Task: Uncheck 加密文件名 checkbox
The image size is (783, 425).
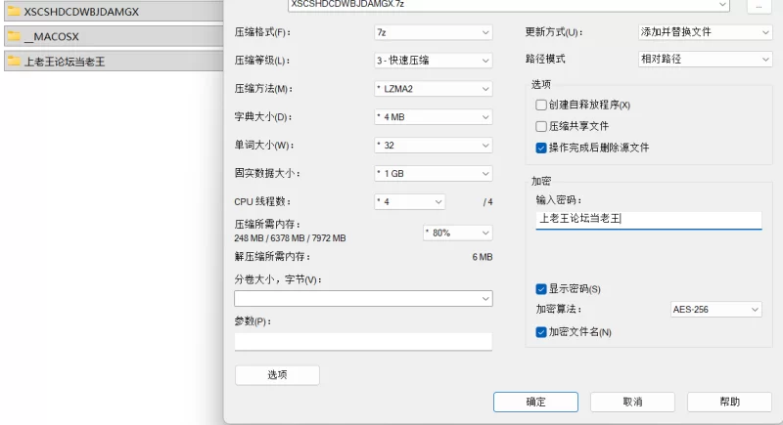Action: pos(541,332)
